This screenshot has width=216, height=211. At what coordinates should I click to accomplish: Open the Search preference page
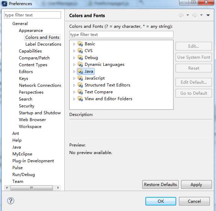point(25,99)
